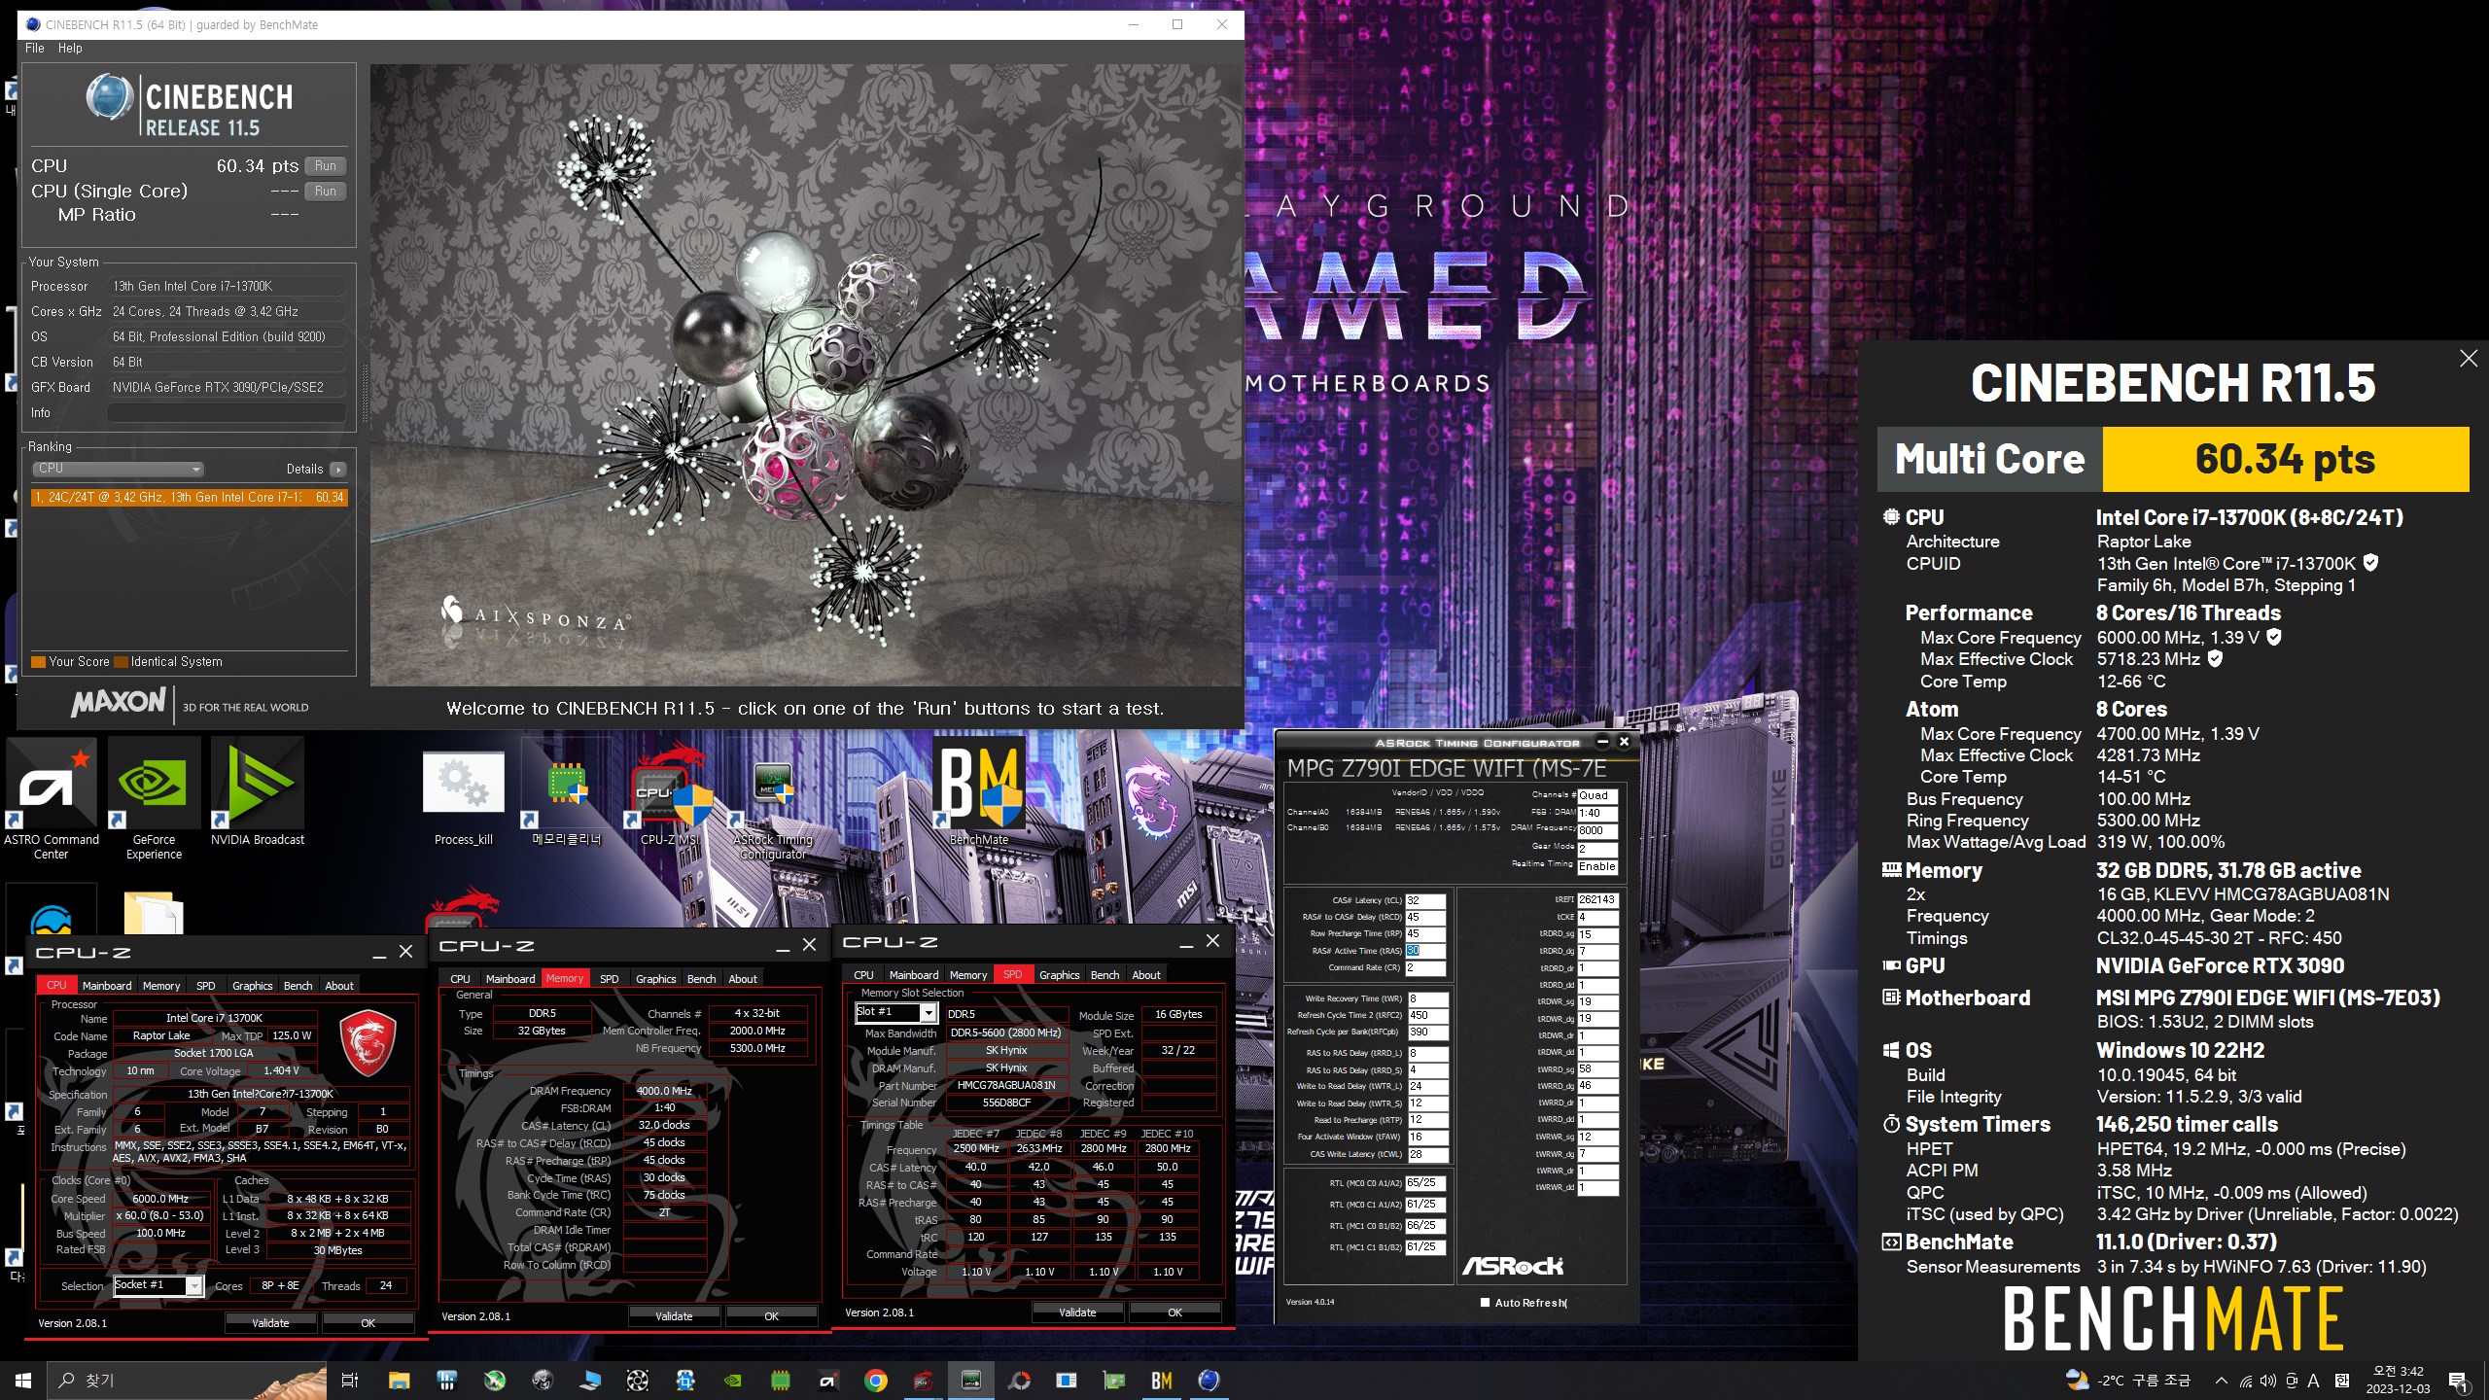
Task: Open network settings in system tray
Action: point(2245,1381)
